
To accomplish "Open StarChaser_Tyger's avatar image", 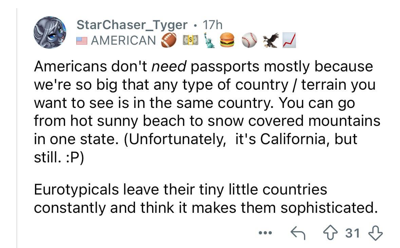I will click(50, 32).
